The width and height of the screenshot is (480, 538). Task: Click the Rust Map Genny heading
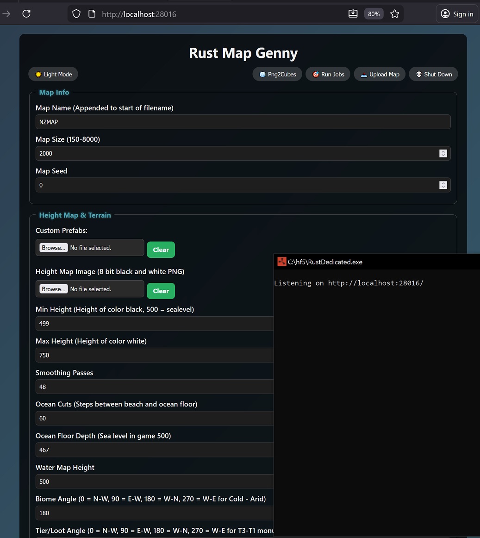coord(243,53)
